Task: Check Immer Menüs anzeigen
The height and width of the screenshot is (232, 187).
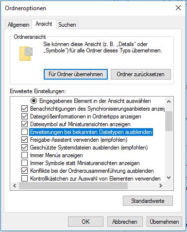Action: [24, 155]
